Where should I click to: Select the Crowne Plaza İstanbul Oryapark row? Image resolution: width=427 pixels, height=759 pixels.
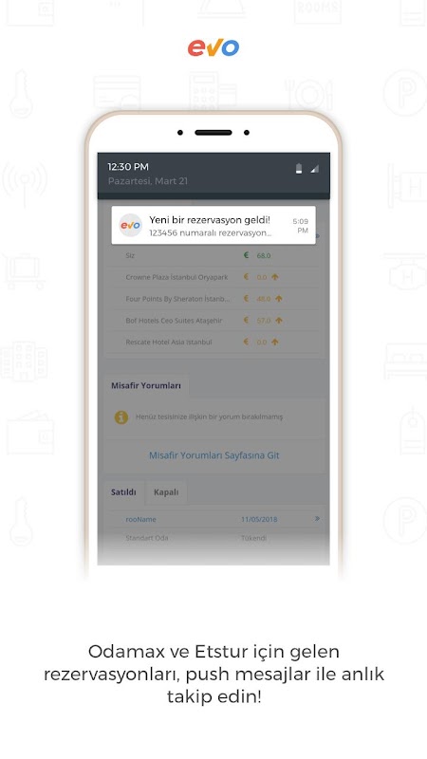[213, 277]
